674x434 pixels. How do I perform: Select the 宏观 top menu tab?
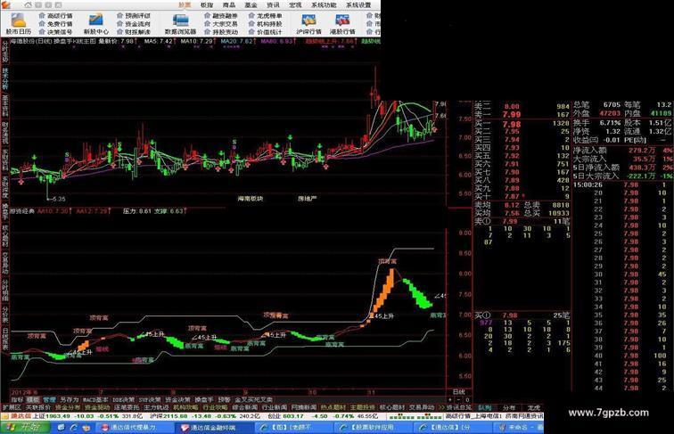[x=295, y=5]
